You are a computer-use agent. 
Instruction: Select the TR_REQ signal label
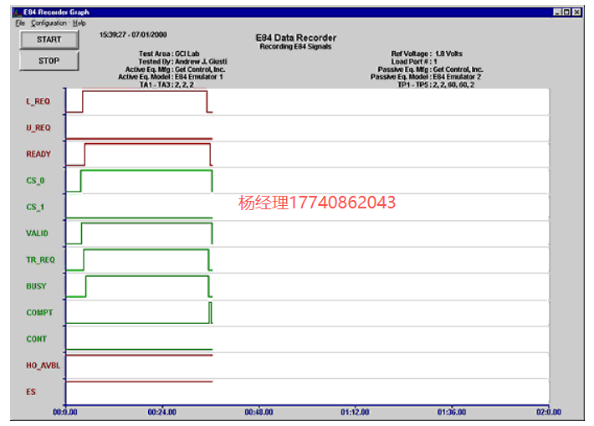pos(40,259)
